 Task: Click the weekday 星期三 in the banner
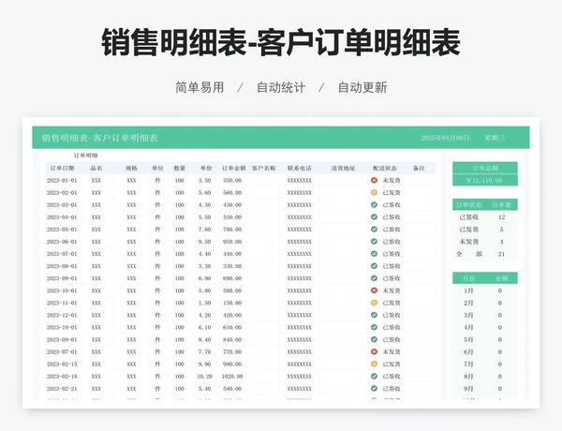[495, 138]
